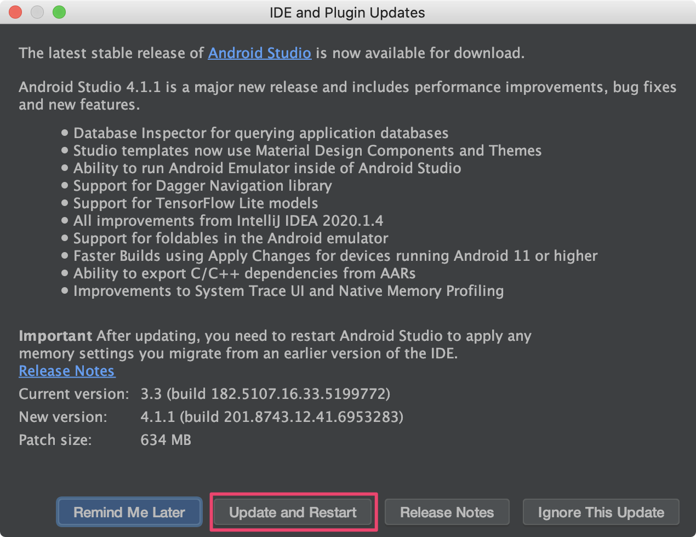Screen dimensions: 696x537
Task: Minimize the dialog using the yellow button
Action: (x=37, y=12)
